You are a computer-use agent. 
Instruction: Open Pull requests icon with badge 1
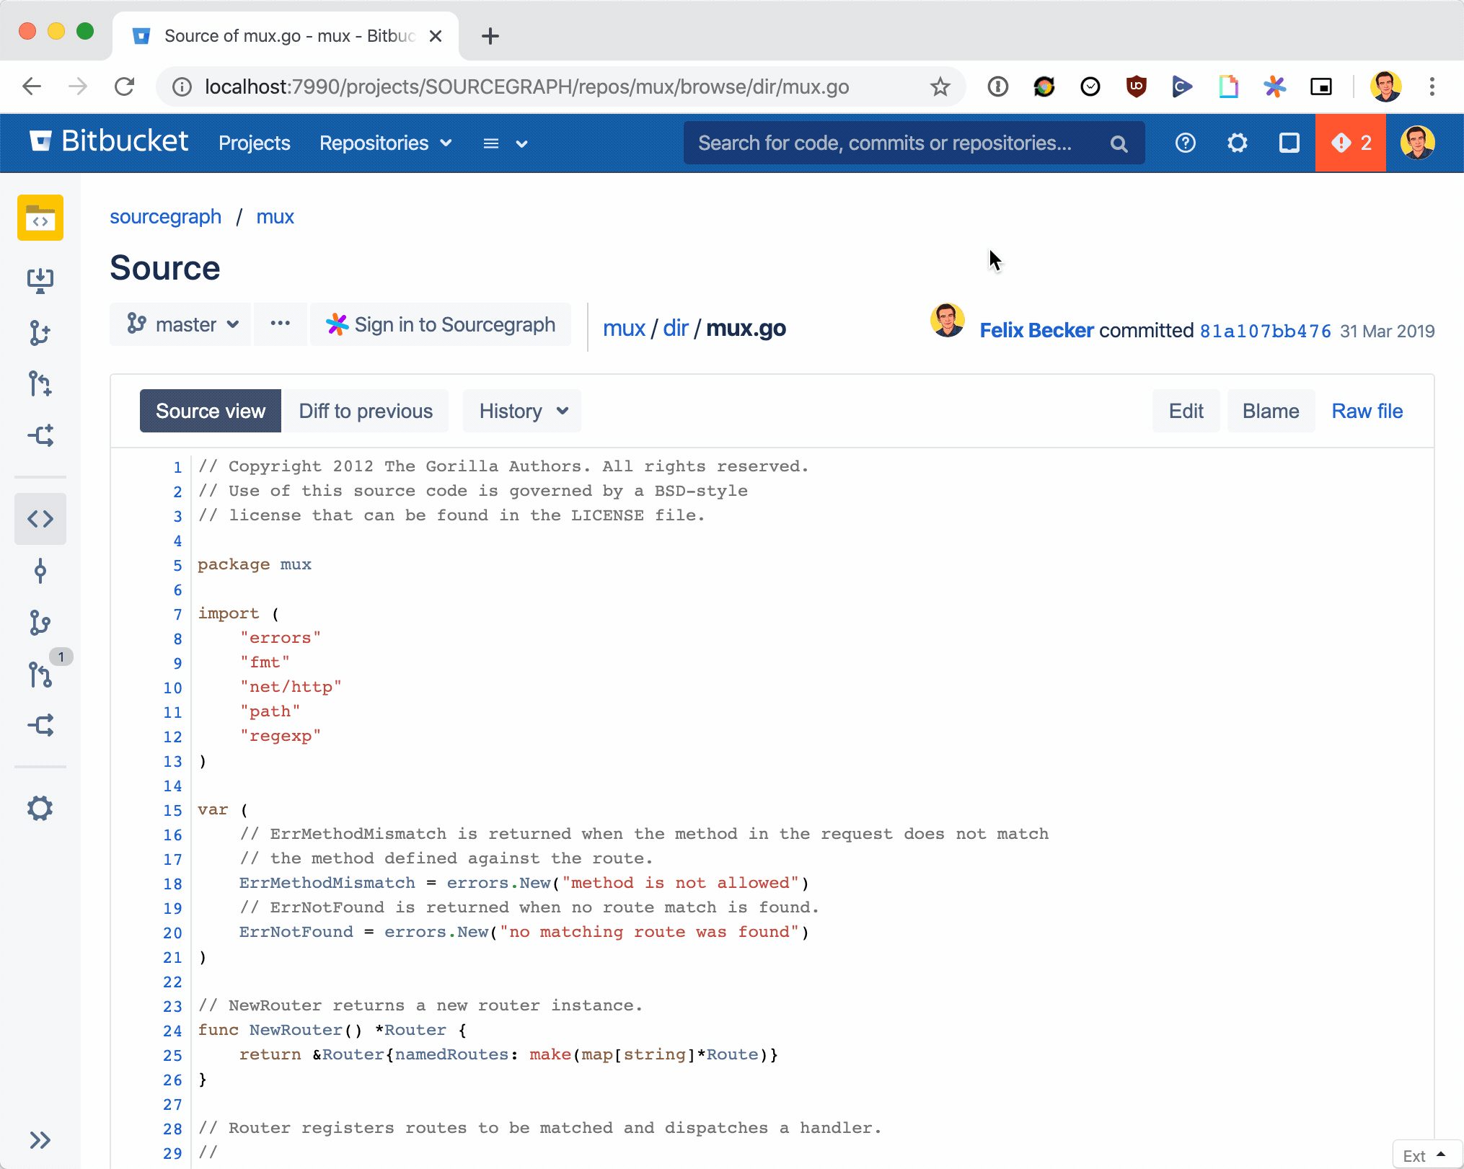(x=40, y=675)
